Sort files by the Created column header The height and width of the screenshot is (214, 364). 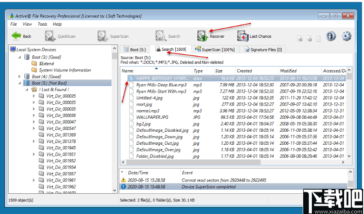[x=256, y=71]
